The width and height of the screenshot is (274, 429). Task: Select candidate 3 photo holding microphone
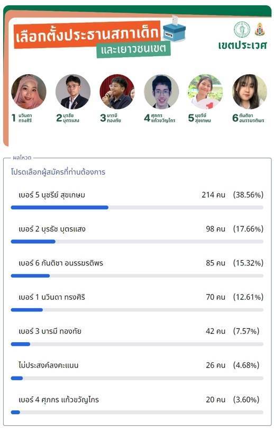(117, 92)
